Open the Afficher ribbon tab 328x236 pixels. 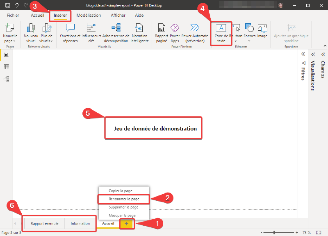[x=118, y=15]
